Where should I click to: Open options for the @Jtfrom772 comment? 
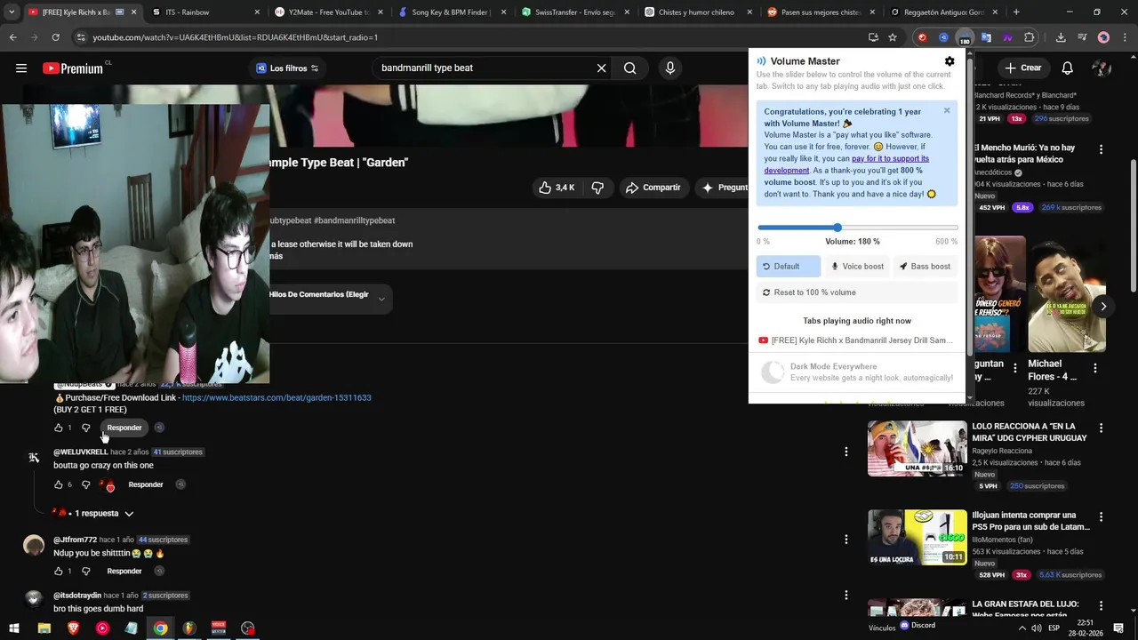[845, 540]
